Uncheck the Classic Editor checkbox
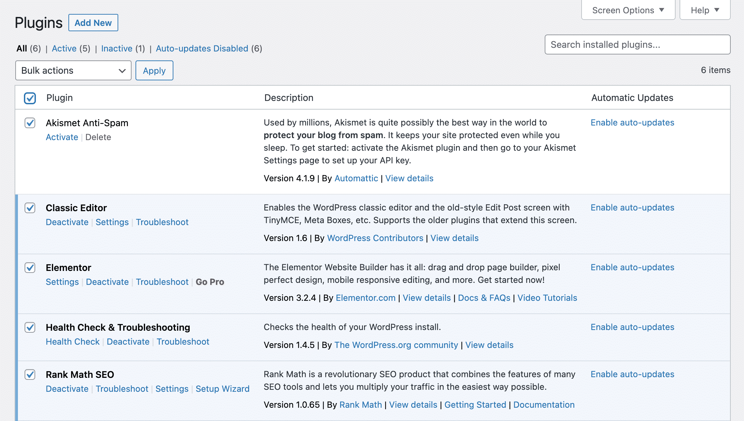The width and height of the screenshot is (744, 421). (x=30, y=208)
